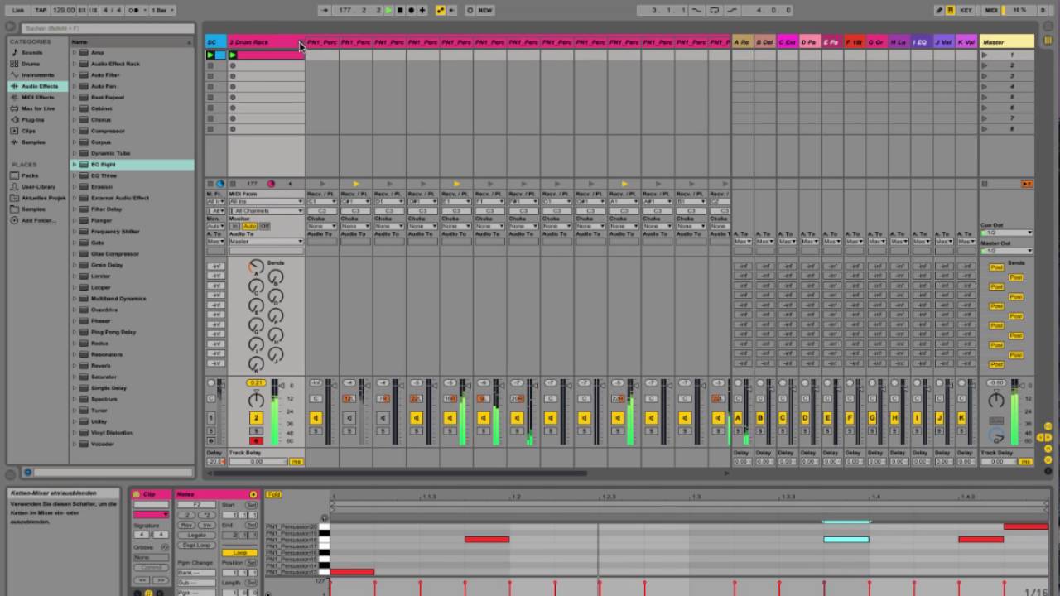Screen dimensions: 1060x596
Task: Open the Clips category
Action: tap(28, 131)
